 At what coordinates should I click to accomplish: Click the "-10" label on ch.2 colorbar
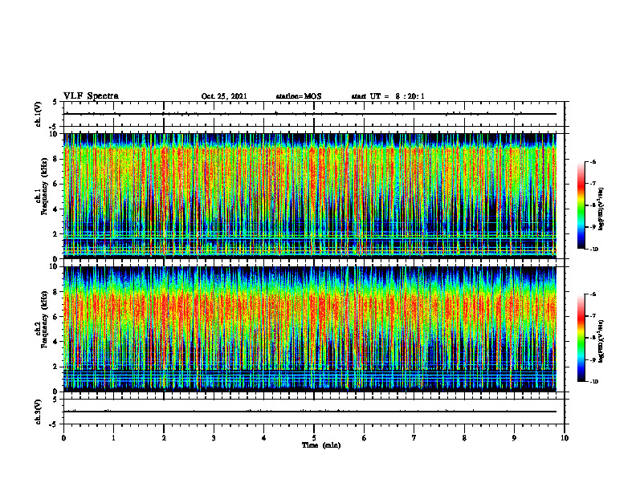(x=594, y=382)
